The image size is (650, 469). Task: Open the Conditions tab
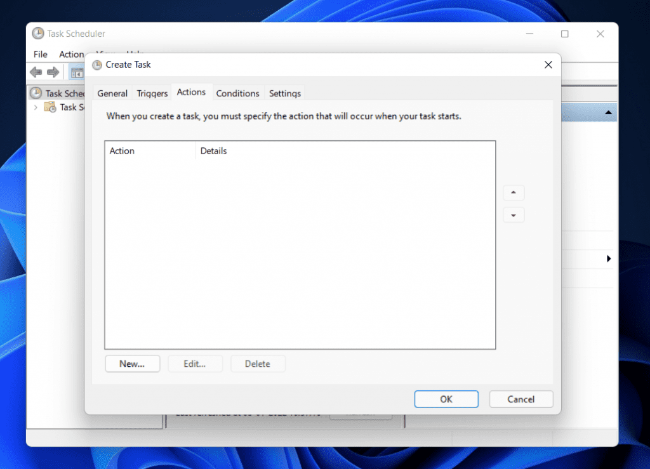pyautogui.click(x=237, y=93)
